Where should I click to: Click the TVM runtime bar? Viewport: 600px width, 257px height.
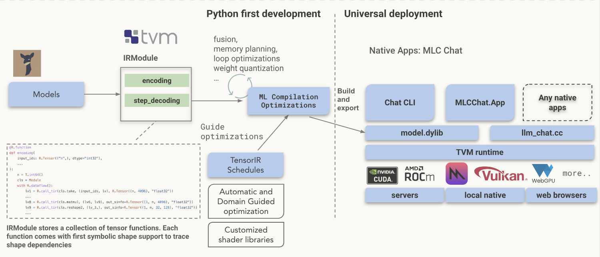tap(479, 152)
